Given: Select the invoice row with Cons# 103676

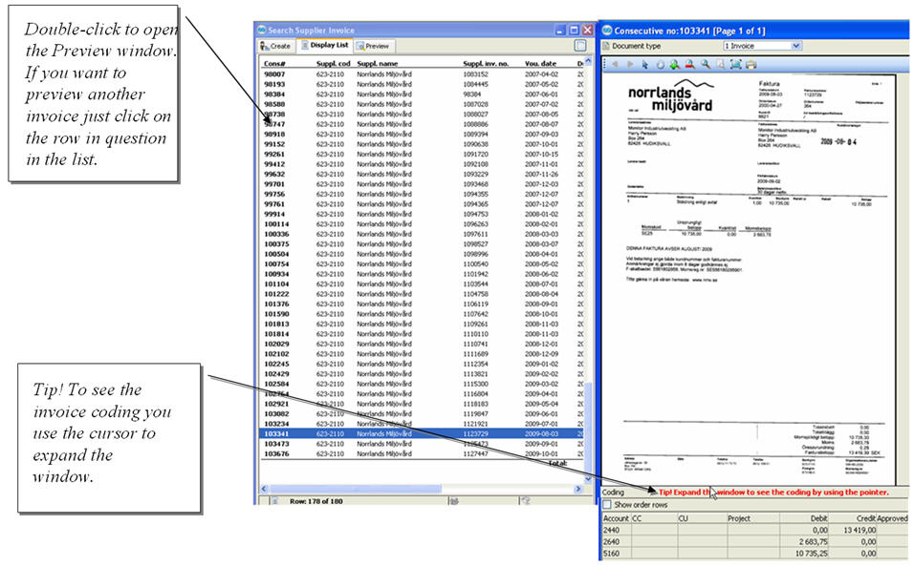Looking at the screenshot, I should click(x=422, y=453).
